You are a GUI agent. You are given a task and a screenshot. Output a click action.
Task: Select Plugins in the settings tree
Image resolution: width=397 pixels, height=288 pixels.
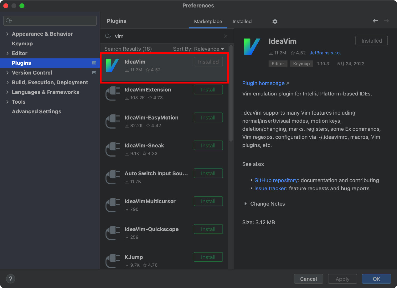click(50, 63)
